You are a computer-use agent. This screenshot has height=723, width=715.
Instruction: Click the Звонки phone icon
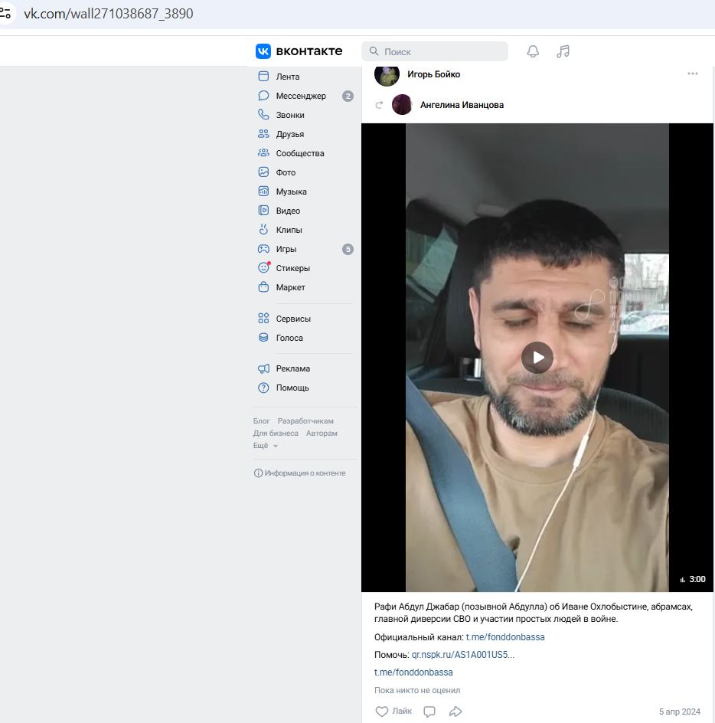[x=263, y=115]
